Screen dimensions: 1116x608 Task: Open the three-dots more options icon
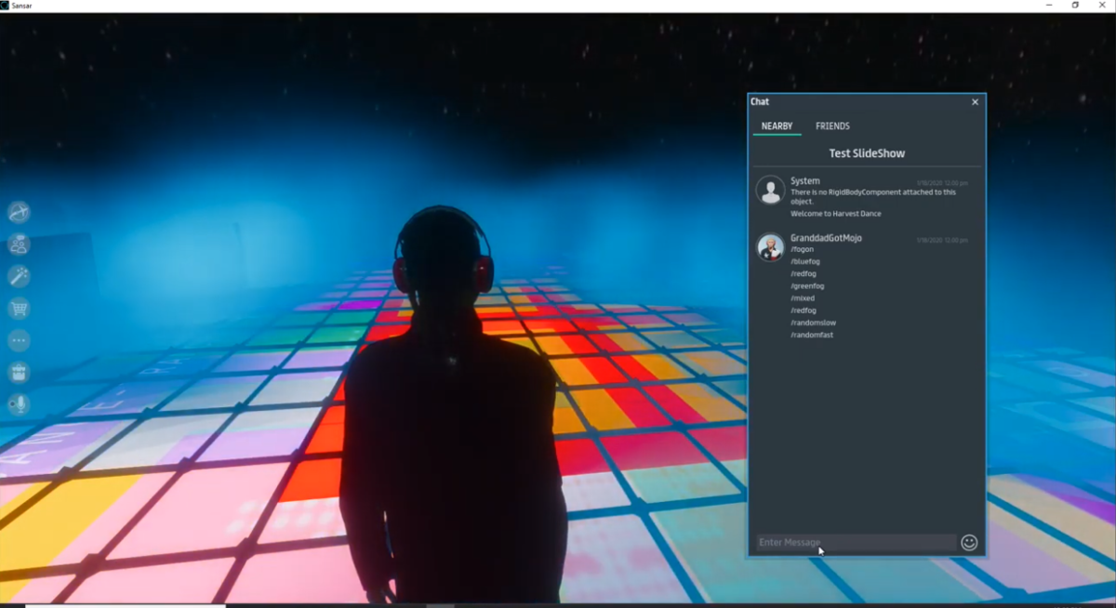pos(19,340)
